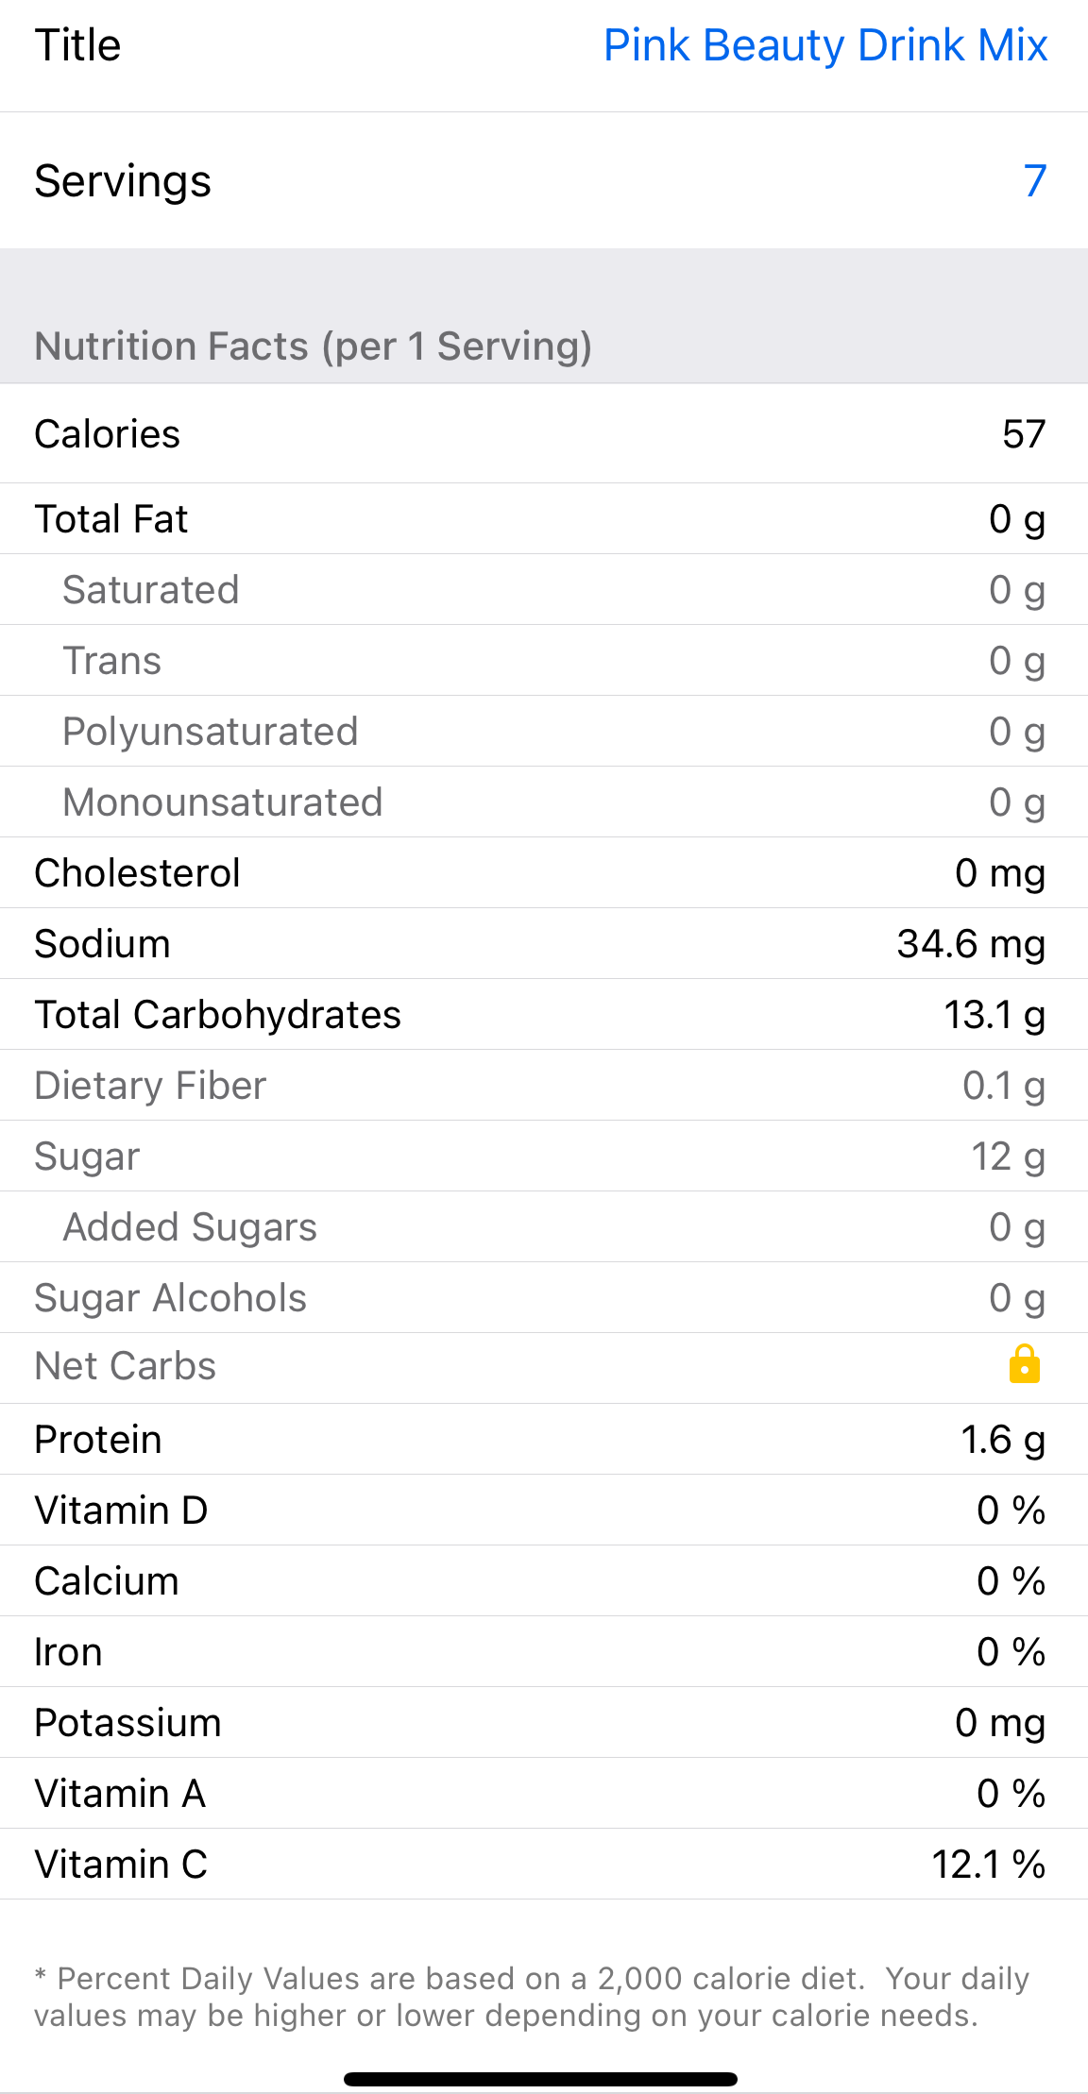Tap the Sugar Alcohols row
This screenshot has width=1088, height=2094.
tap(544, 1298)
